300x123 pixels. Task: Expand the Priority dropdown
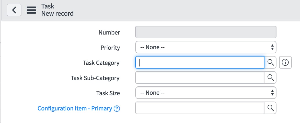(x=206, y=47)
